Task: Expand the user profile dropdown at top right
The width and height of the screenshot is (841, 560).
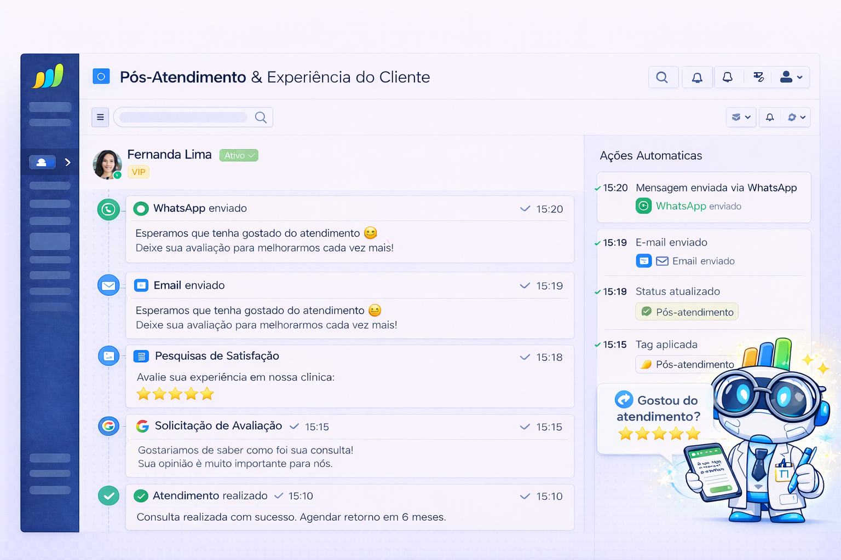Action: 791,77
